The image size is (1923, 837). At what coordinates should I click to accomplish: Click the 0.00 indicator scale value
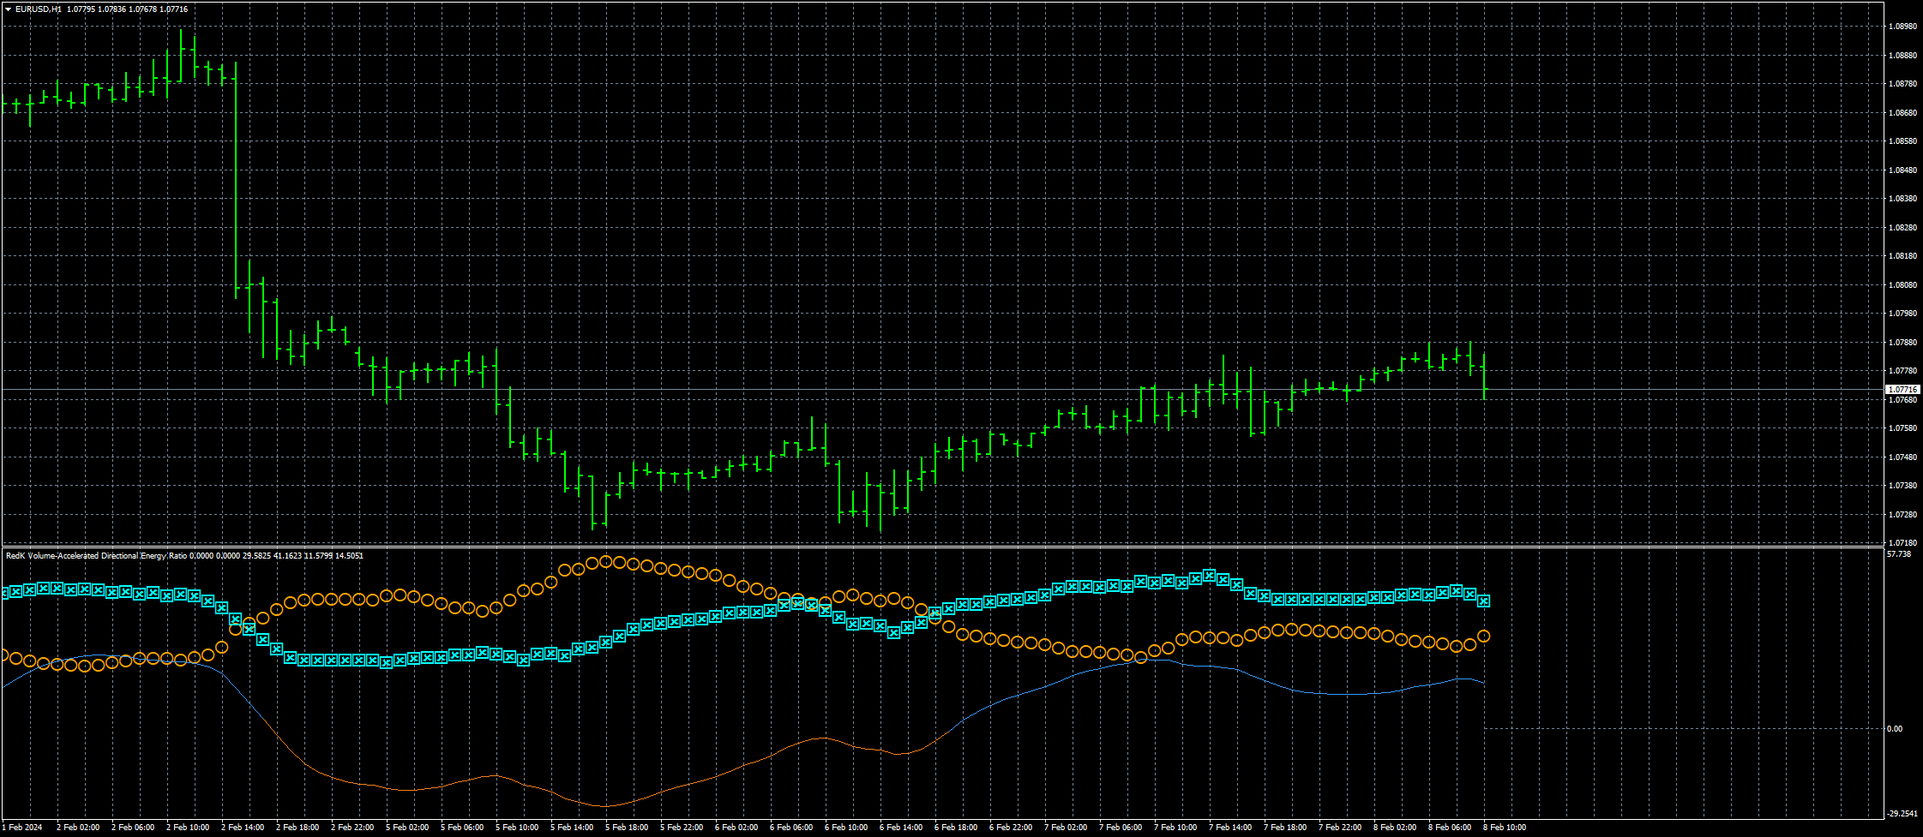pos(1894,729)
